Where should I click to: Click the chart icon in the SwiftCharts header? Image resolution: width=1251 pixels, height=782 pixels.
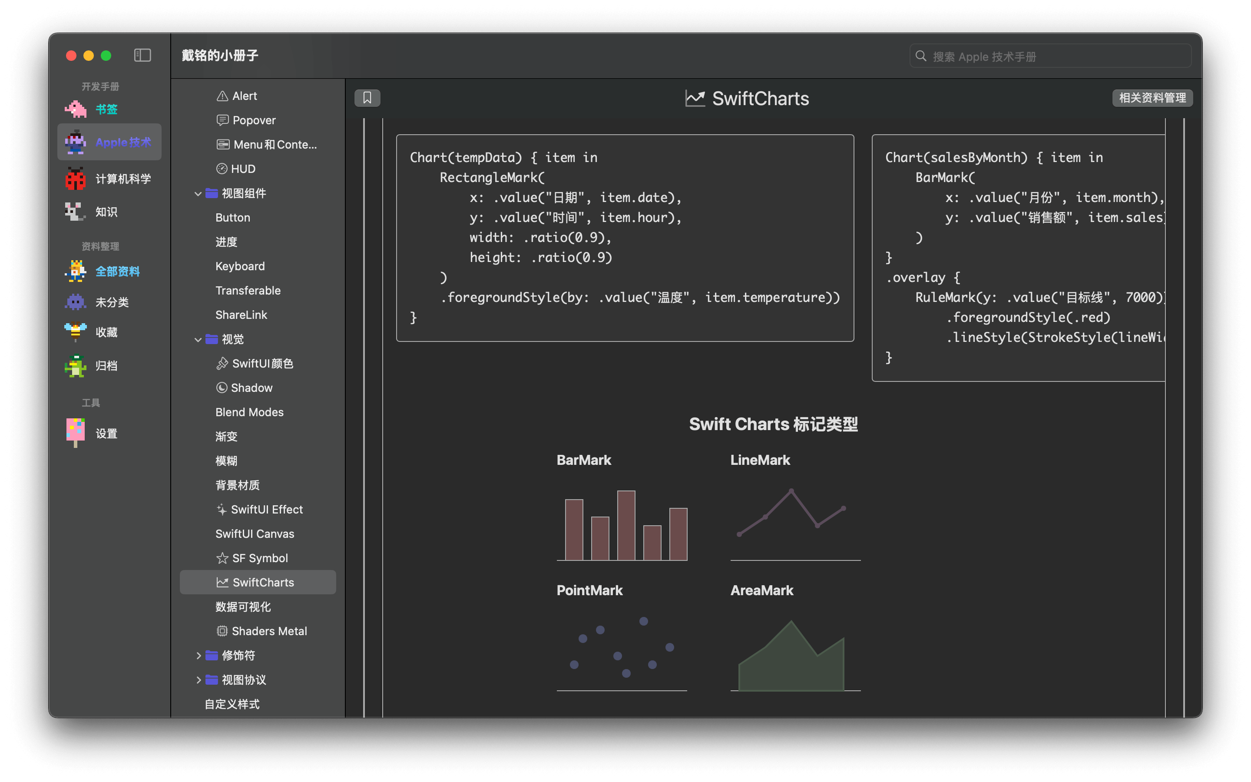[x=695, y=98]
